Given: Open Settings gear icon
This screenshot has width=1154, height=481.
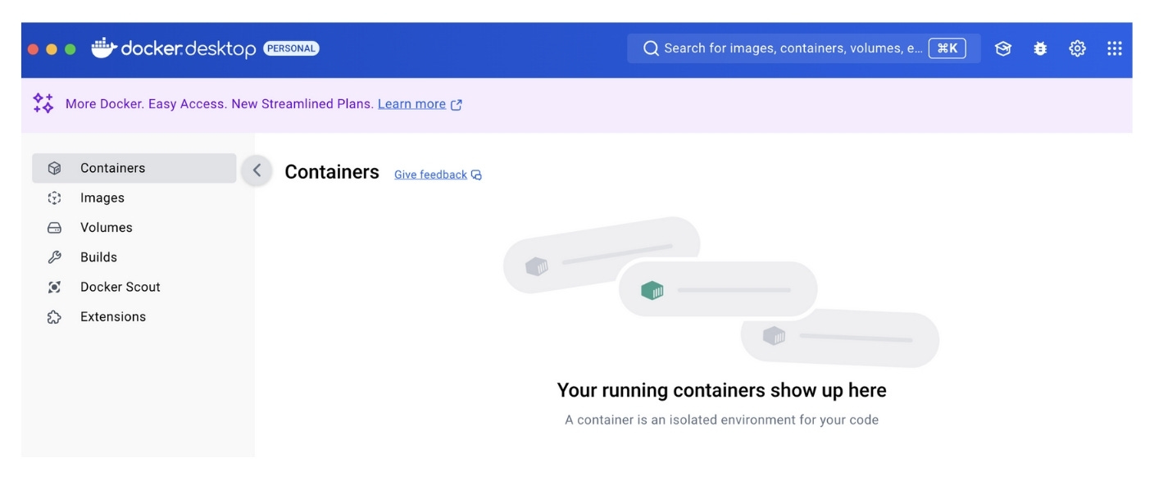Looking at the screenshot, I should click(1077, 48).
